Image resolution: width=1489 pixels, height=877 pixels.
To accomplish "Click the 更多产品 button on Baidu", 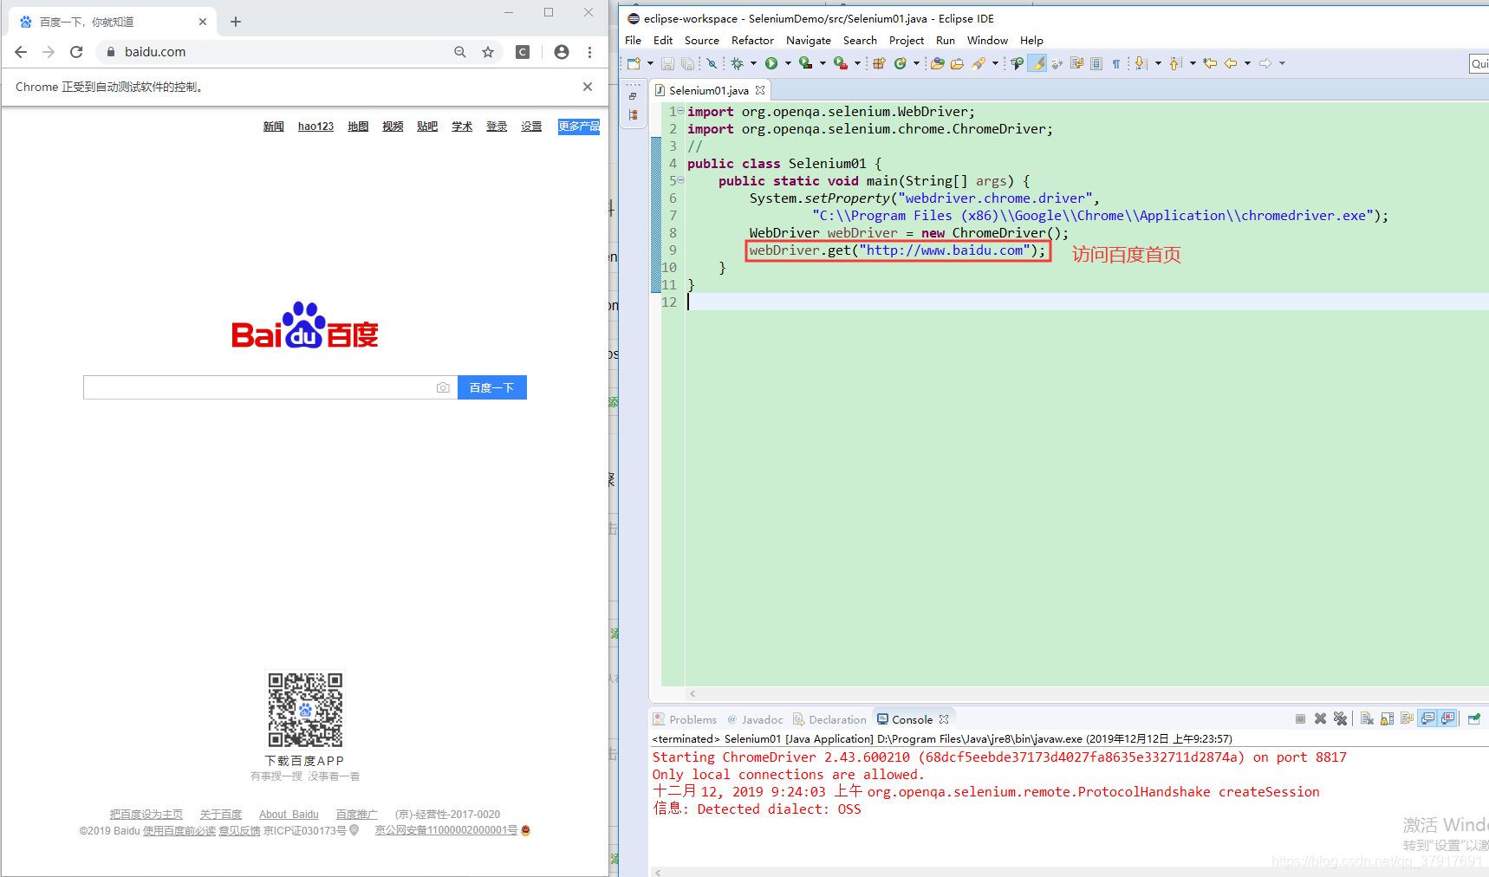I will pos(579,127).
